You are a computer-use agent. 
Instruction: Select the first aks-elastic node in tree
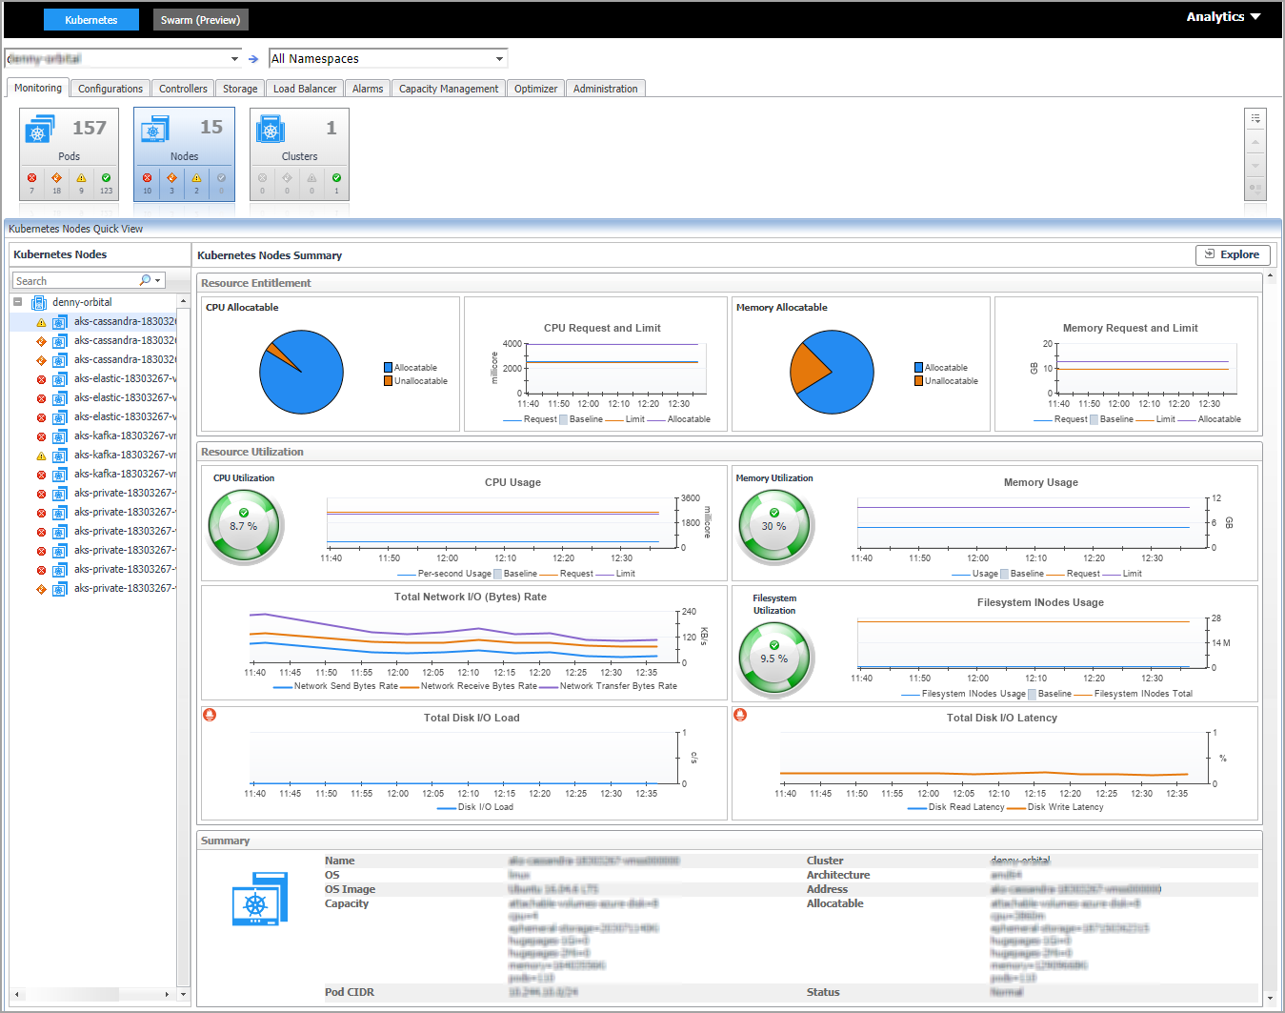point(125,378)
